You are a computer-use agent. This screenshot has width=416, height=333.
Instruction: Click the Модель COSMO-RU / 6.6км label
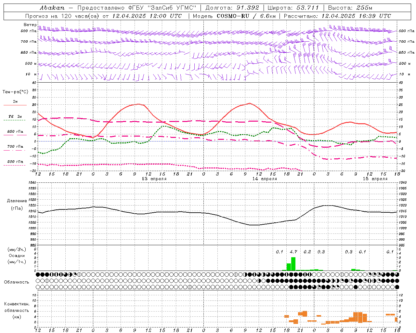tap(234, 16)
